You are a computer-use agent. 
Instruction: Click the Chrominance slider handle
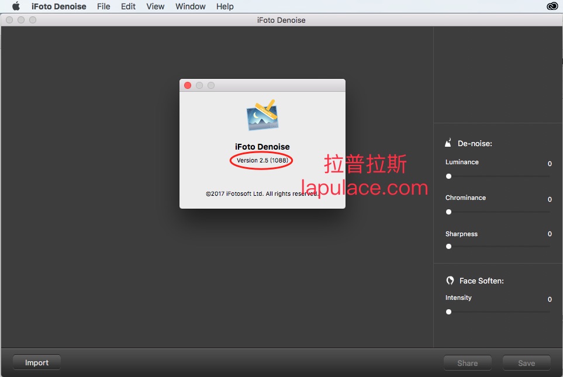click(448, 212)
